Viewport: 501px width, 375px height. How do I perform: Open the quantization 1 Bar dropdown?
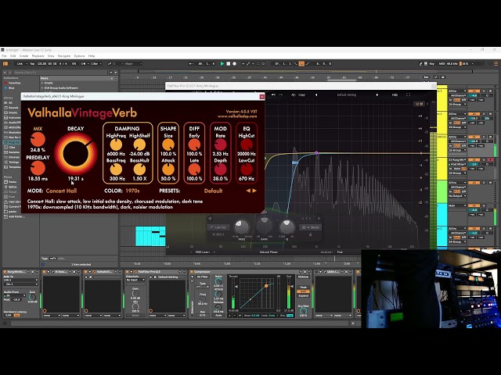(96, 64)
